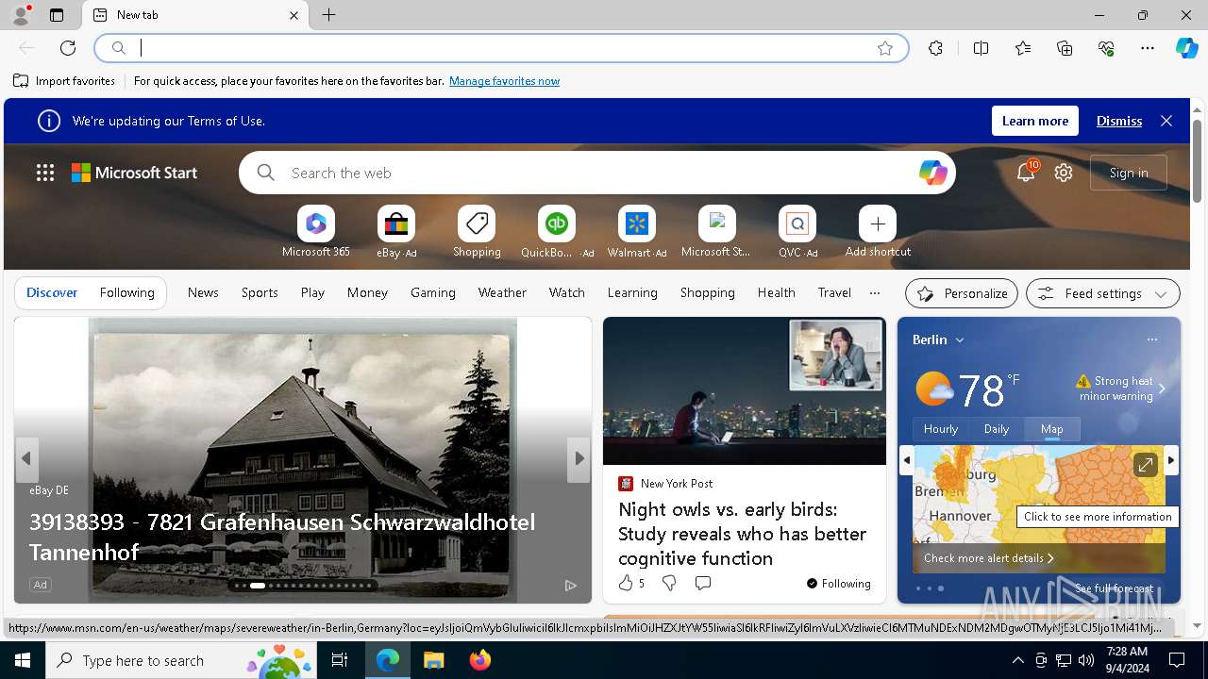Move weather map to the right

[x=1171, y=460]
